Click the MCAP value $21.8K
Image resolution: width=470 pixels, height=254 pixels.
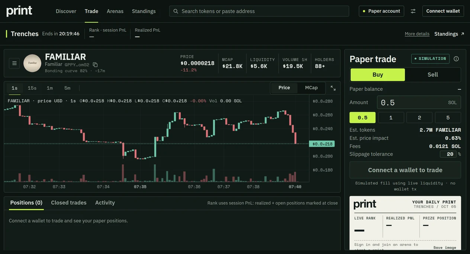pos(232,66)
